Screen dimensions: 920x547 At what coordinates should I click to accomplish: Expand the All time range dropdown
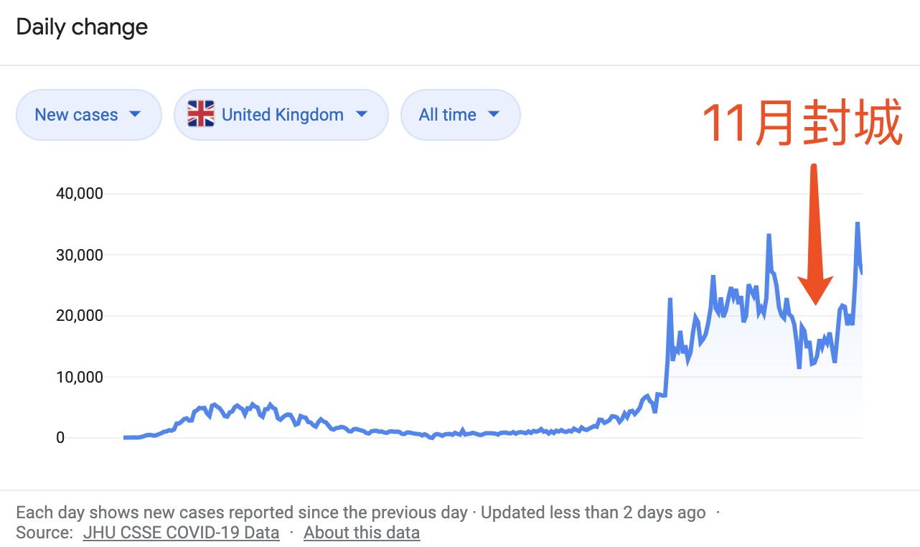(460, 114)
